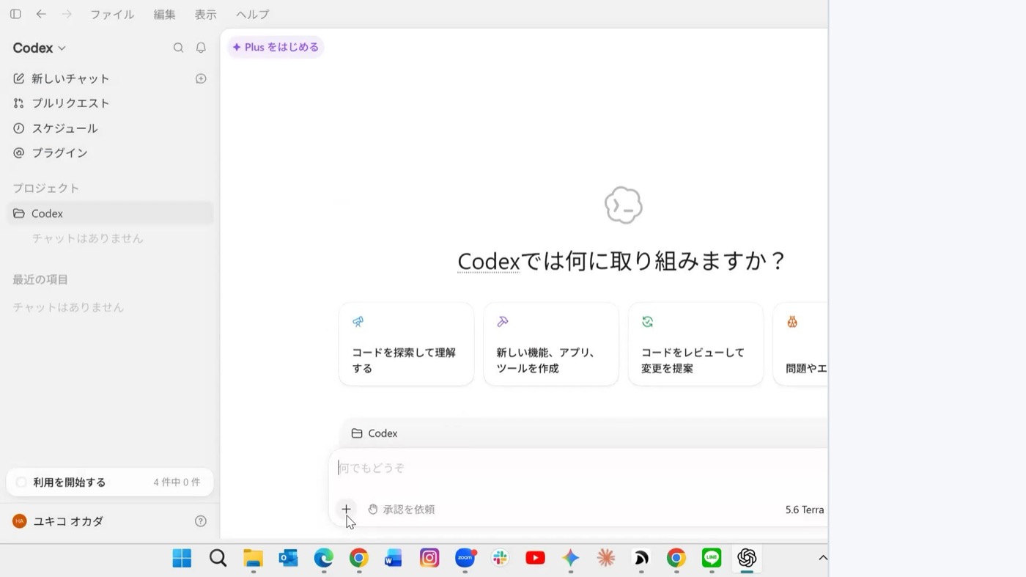The height and width of the screenshot is (577, 1026).
Task: Click the plus-circle icon beside 新しいチャット
Action: [201, 78]
